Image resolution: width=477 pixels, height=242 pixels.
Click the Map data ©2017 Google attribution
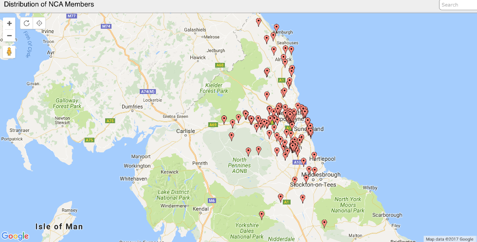point(450,239)
